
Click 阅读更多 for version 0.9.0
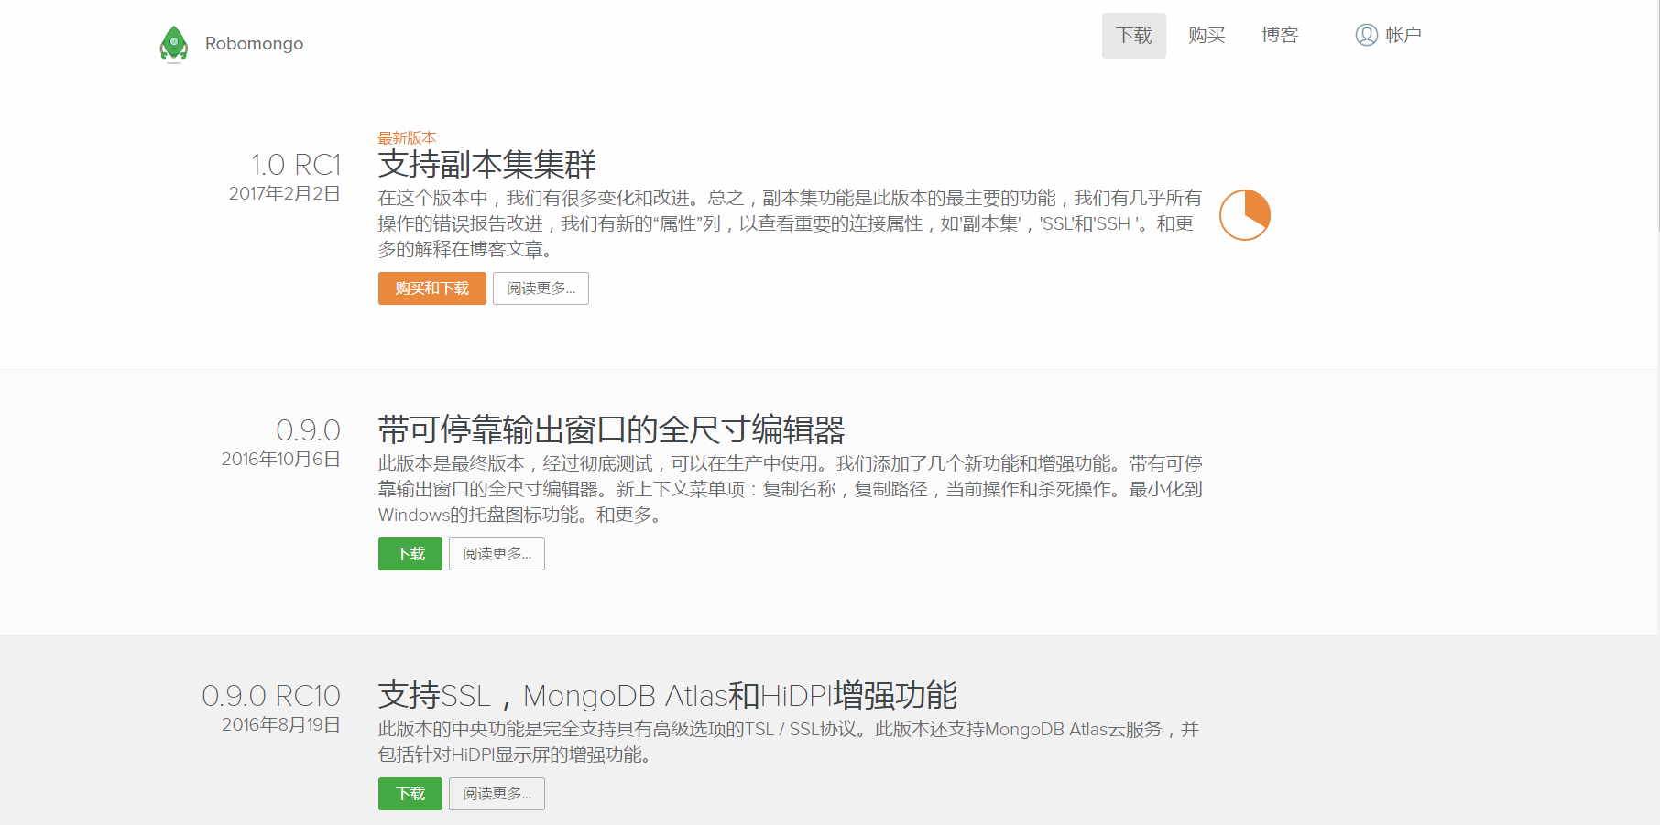point(497,554)
